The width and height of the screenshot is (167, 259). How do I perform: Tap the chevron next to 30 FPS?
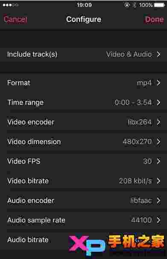click(158, 161)
